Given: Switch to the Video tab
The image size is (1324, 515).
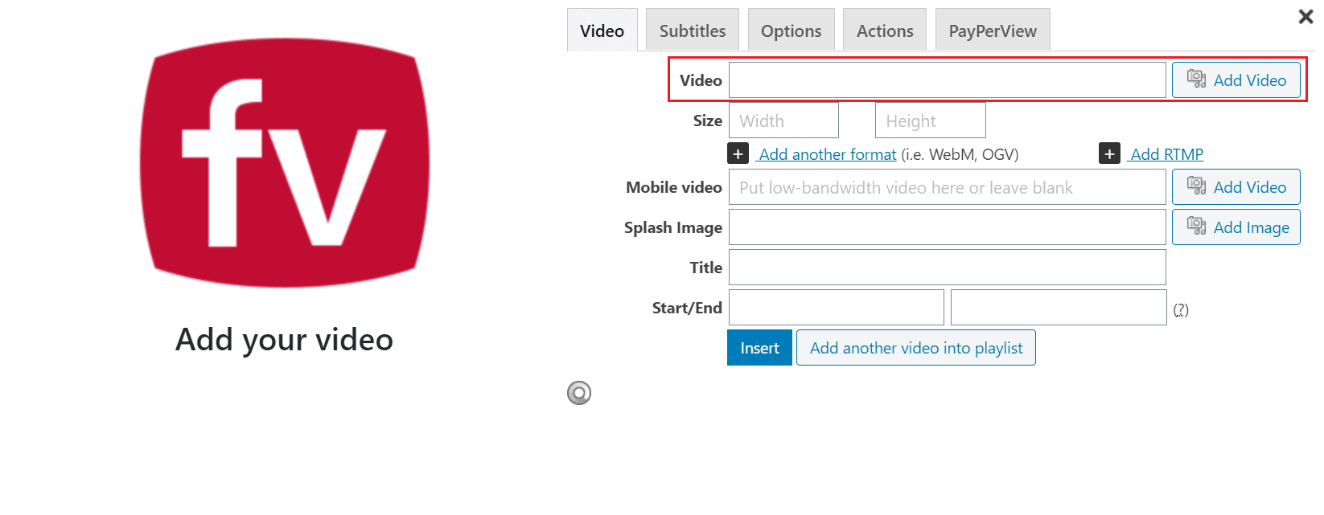Looking at the screenshot, I should [602, 31].
